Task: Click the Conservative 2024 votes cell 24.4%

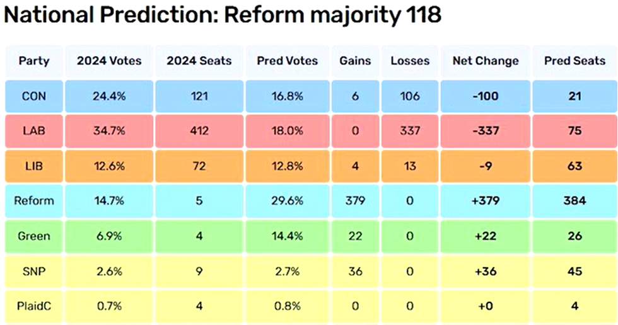Action: (x=109, y=96)
